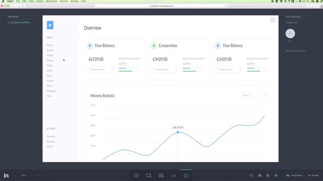Open the Safari File menu
Viewport: 323px width, 181px height.
(18, 1)
